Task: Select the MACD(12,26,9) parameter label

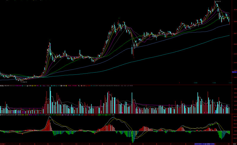Action: pos(8,114)
